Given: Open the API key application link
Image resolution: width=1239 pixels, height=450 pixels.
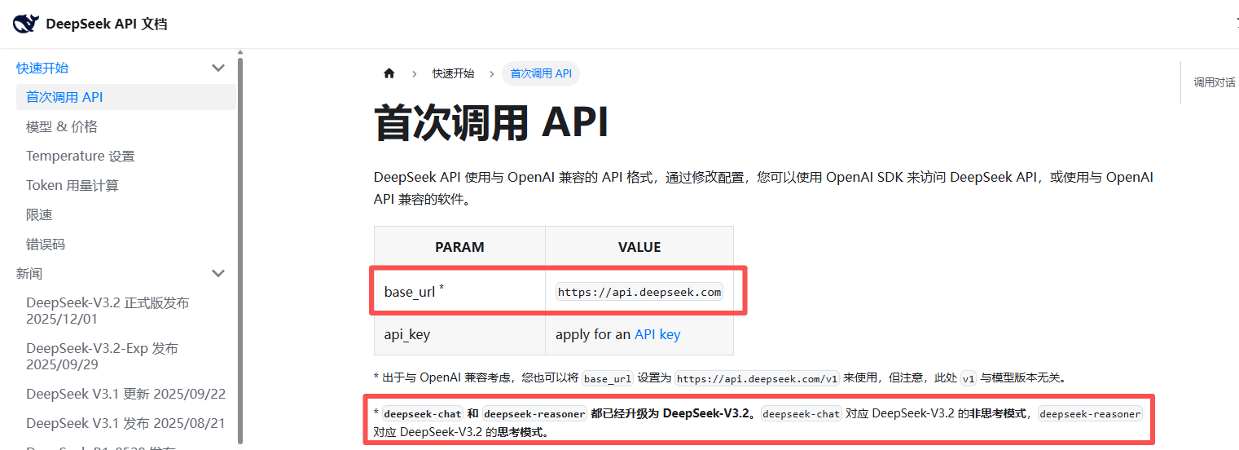Looking at the screenshot, I should coord(657,334).
